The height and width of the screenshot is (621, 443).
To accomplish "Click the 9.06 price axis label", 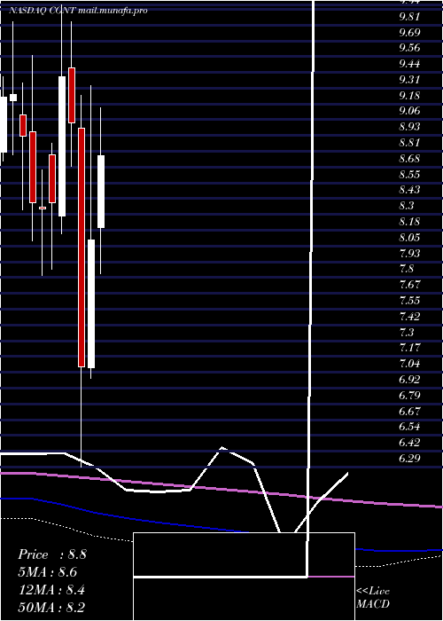I will [x=409, y=111].
